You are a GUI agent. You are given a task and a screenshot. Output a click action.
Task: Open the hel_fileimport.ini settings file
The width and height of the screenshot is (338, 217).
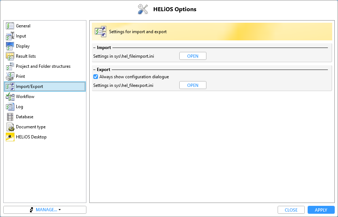coord(193,56)
